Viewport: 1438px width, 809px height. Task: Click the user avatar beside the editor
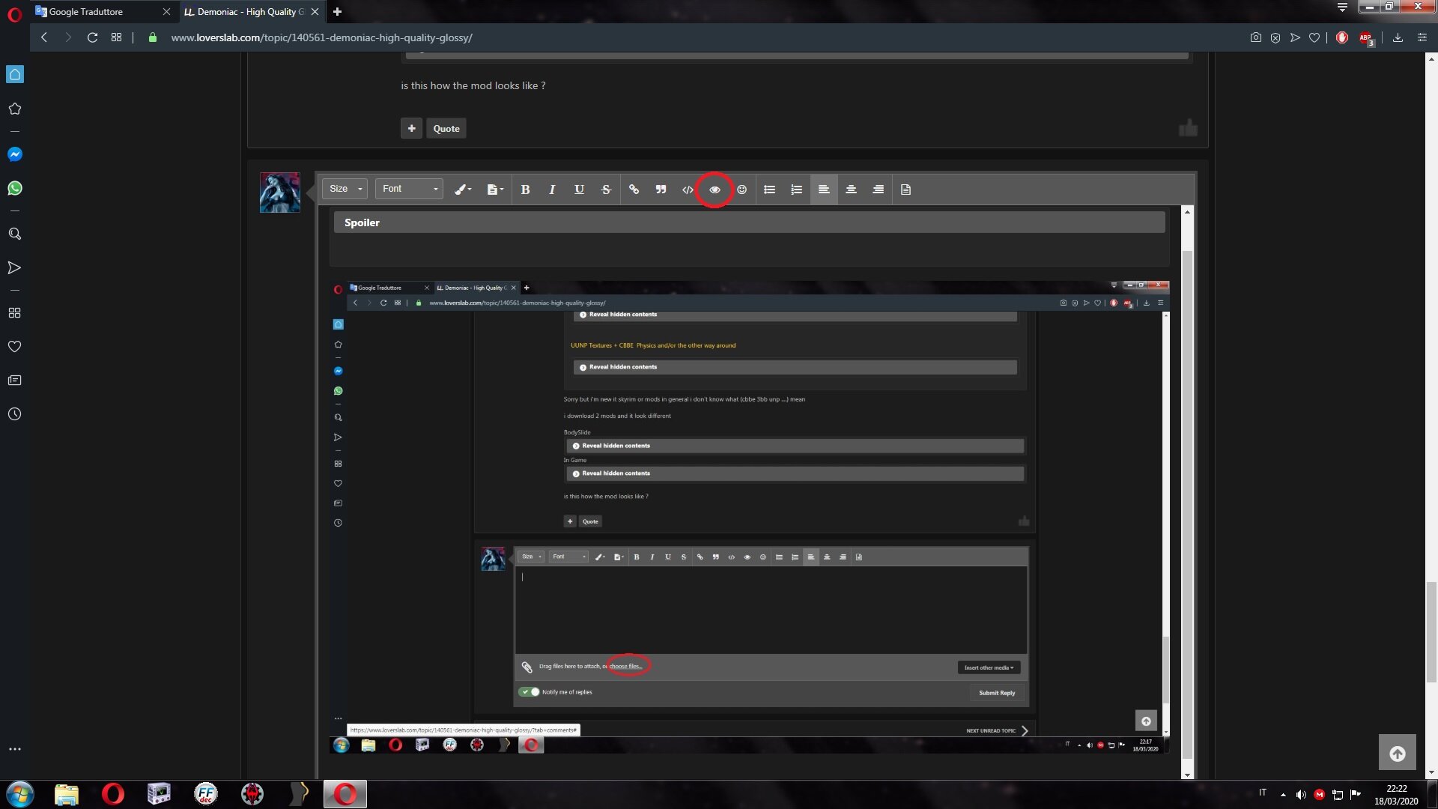click(280, 193)
